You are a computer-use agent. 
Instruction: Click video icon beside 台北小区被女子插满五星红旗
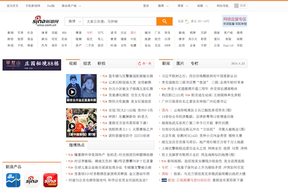[105, 89]
